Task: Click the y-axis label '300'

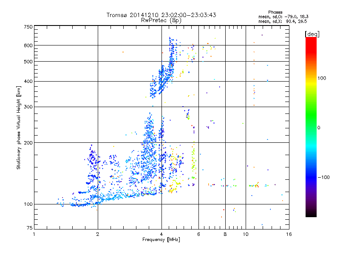Action: pos(28,107)
